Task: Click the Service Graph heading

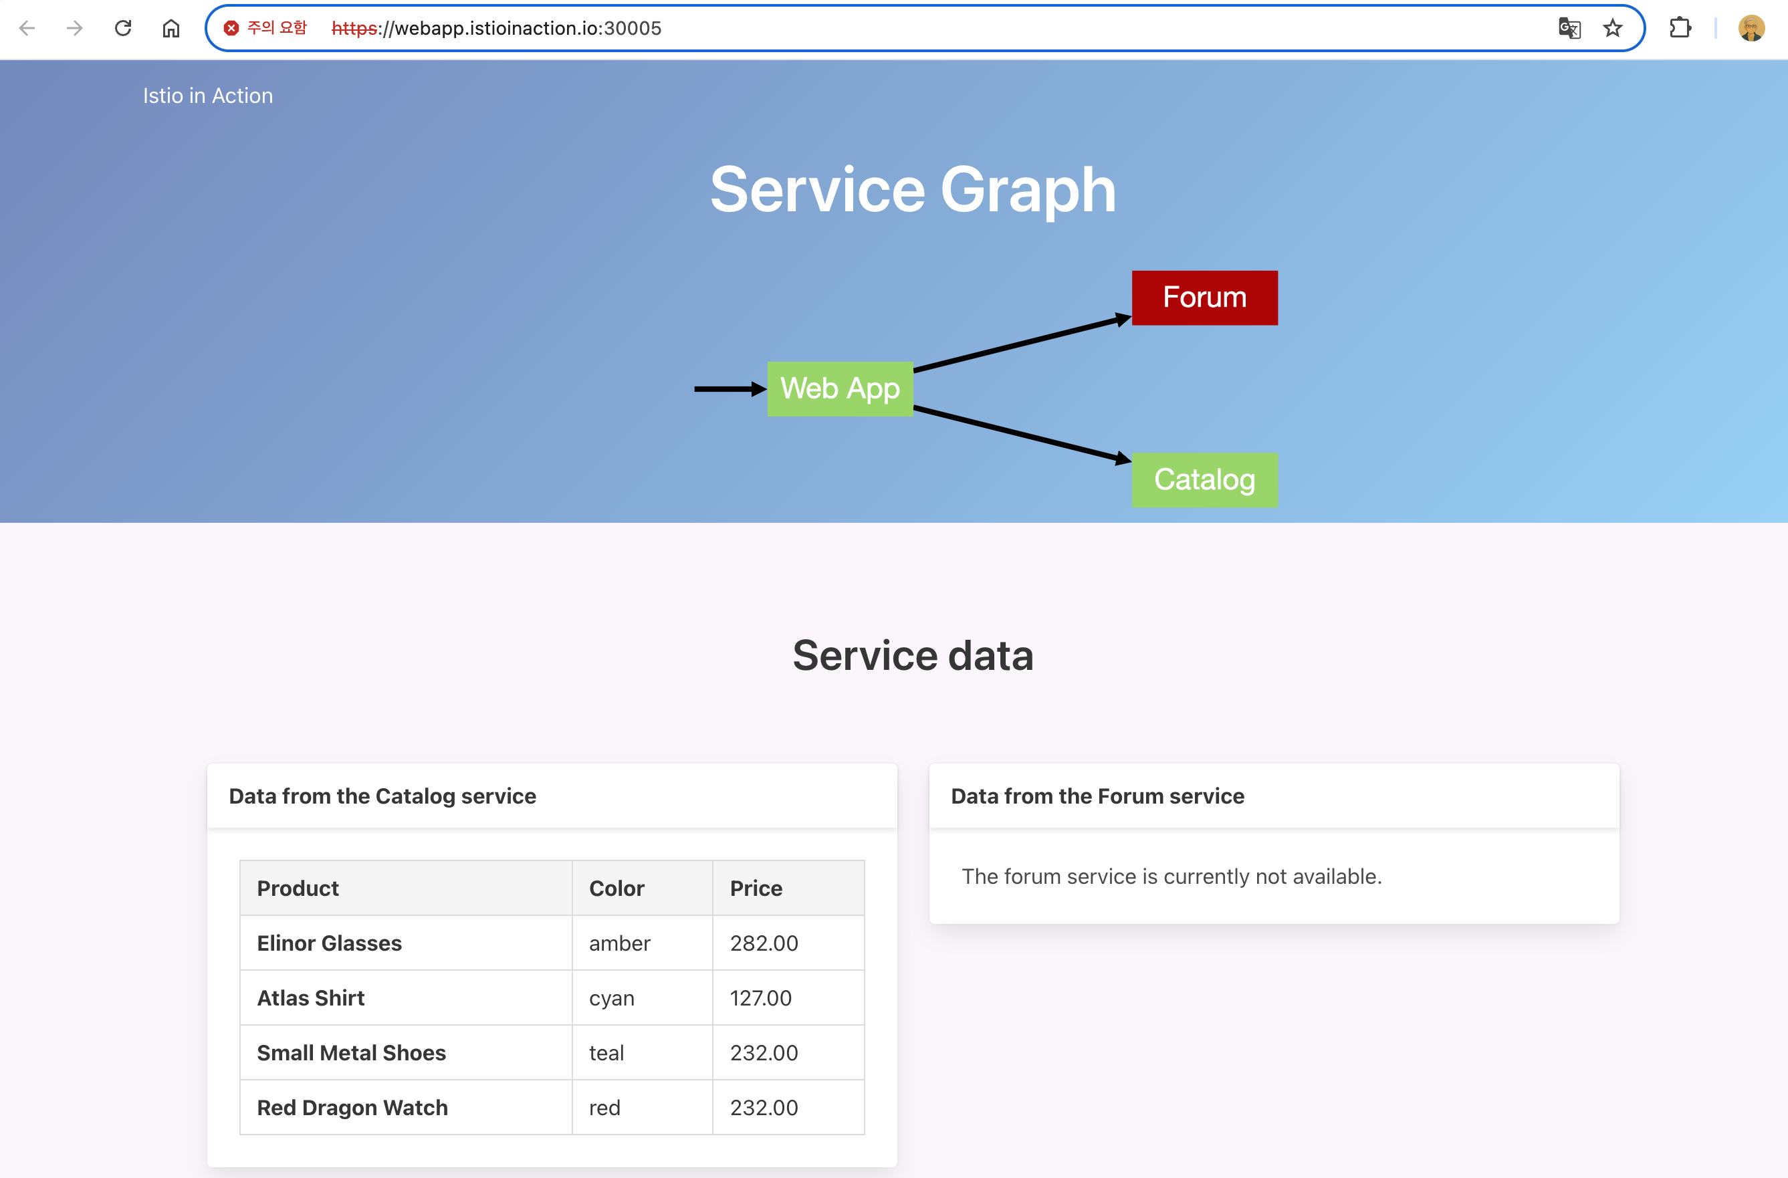Action: coord(913,189)
